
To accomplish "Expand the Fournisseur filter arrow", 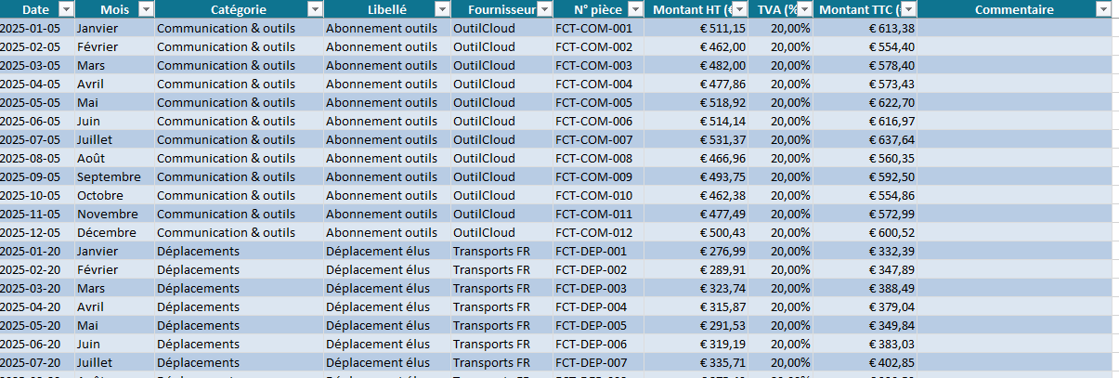I will (544, 9).
